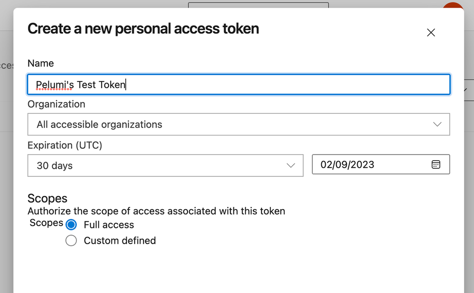Click the chevron beside 30 days
This screenshot has width=474, height=293.
pyautogui.click(x=290, y=165)
